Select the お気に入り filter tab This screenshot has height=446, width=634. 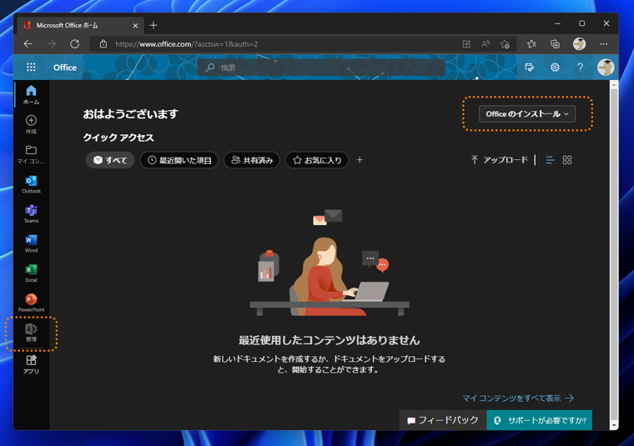pos(317,160)
